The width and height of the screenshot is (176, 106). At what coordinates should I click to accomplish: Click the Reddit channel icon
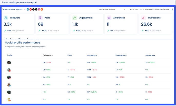click(x=42, y=9)
